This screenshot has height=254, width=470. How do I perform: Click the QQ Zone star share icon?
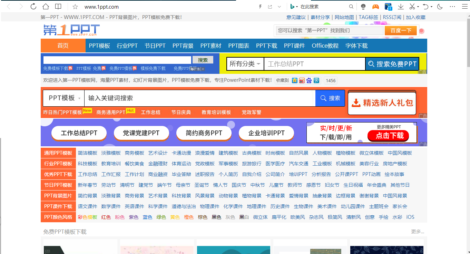click(295, 80)
